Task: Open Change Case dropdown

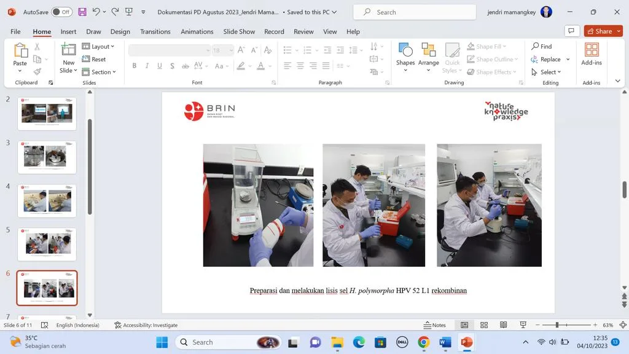Action: tap(221, 66)
